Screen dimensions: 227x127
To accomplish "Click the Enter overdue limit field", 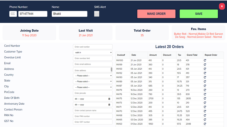I will (93, 58).
